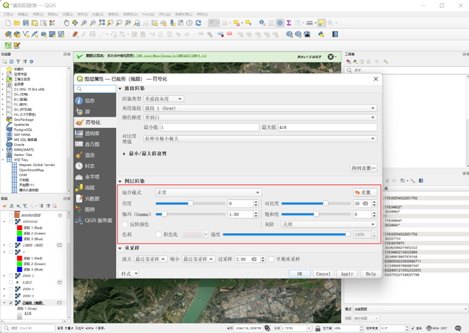Click the Apply button
This screenshot has width=469, height=333.
click(x=347, y=274)
